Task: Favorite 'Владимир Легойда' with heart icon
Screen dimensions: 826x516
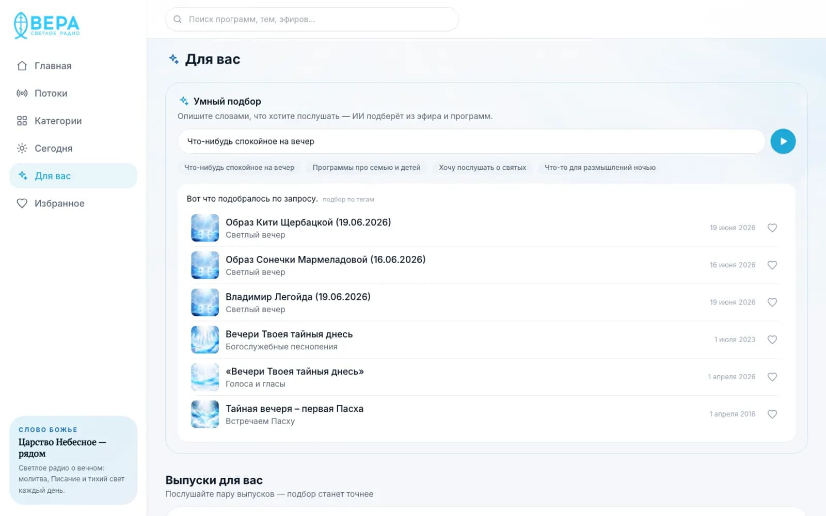Action: click(772, 302)
